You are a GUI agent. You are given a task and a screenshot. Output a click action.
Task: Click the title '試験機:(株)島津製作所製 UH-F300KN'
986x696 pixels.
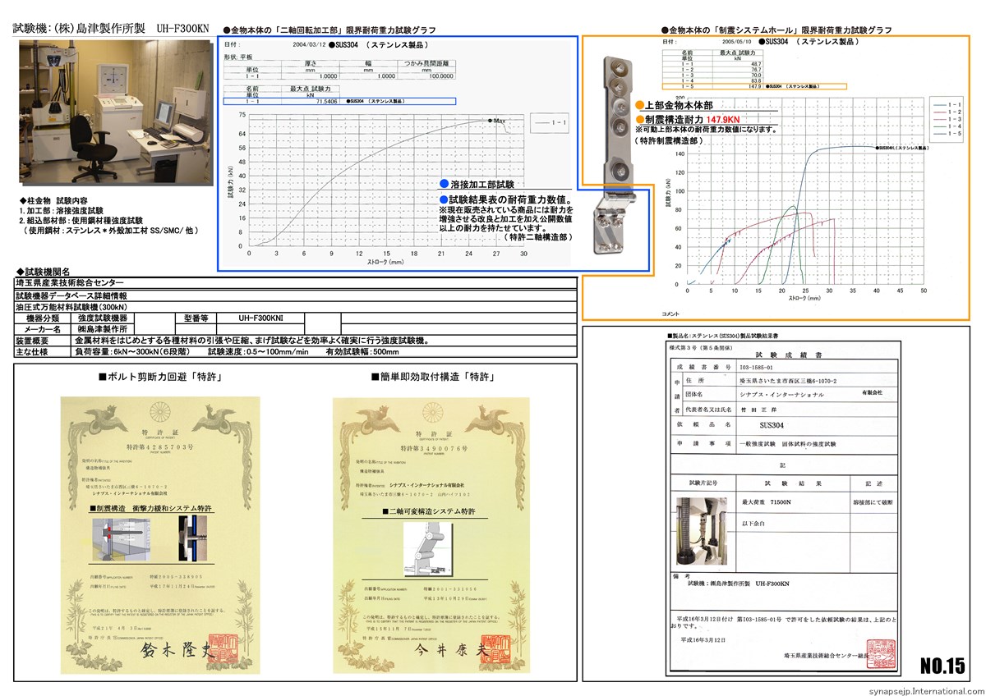pyautogui.click(x=112, y=28)
